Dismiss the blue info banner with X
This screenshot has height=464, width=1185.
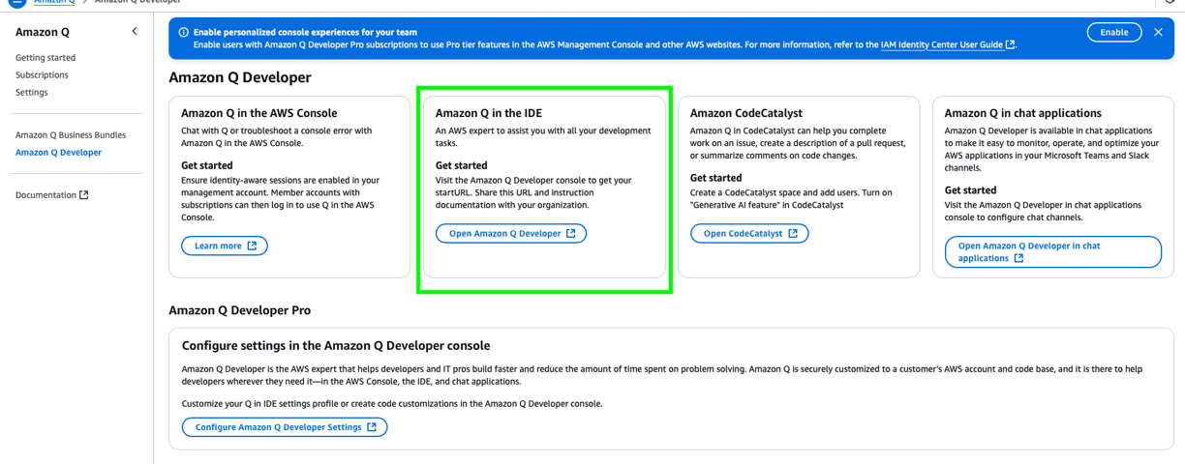[1158, 33]
